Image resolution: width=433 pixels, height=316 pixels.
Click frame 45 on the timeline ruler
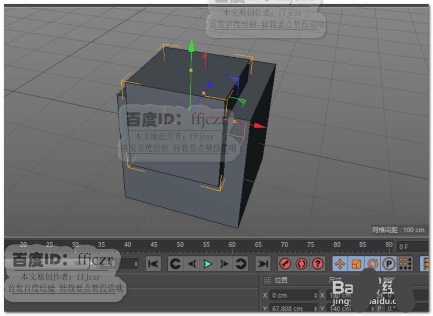[154, 245]
